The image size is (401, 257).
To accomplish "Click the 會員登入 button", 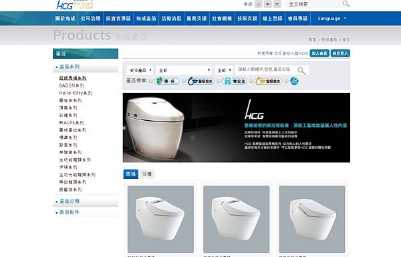I will coord(340,53).
